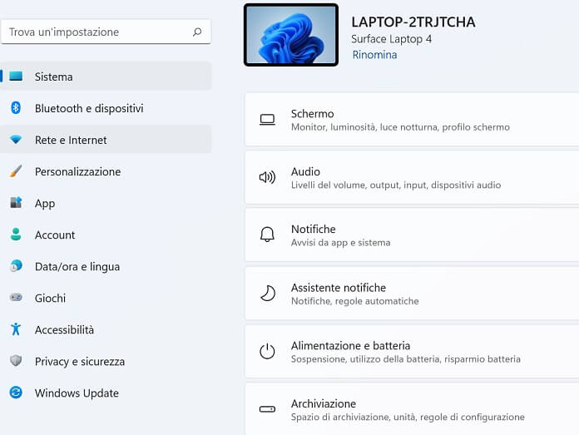This screenshot has width=579, height=435.
Task: Open Windows Update page
Action: (x=106, y=393)
